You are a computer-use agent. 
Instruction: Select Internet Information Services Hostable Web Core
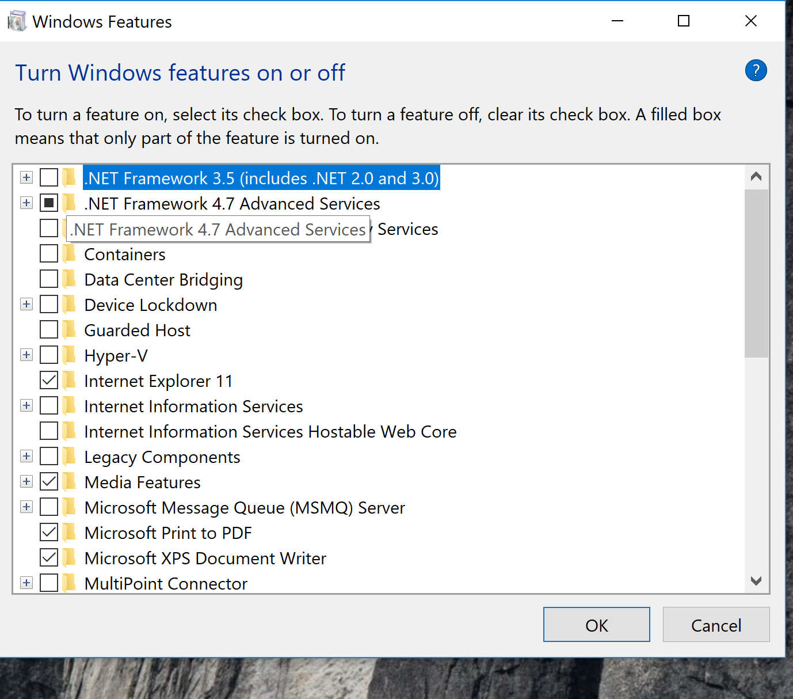[x=270, y=432]
